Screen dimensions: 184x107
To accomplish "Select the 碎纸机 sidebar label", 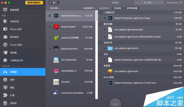I will coord(14,103).
